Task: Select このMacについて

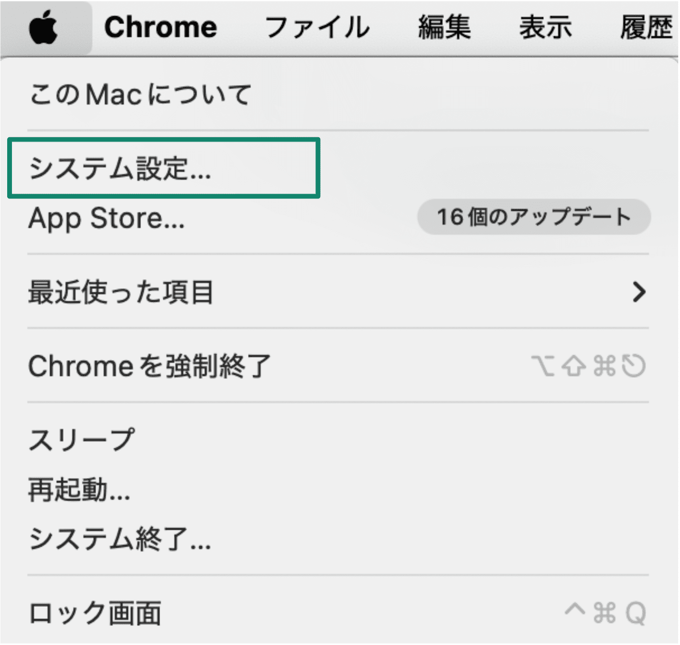Action: click(139, 94)
